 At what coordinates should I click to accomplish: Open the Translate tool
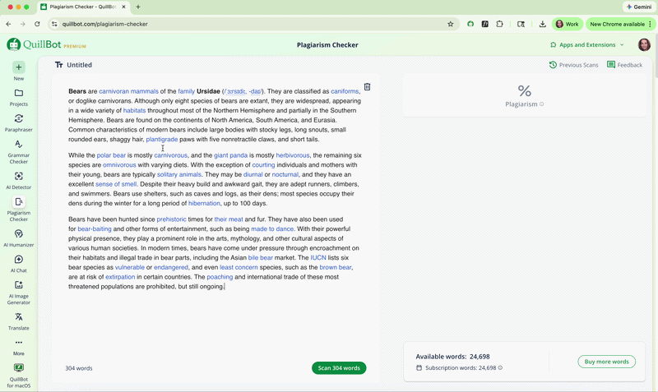click(18, 317)
